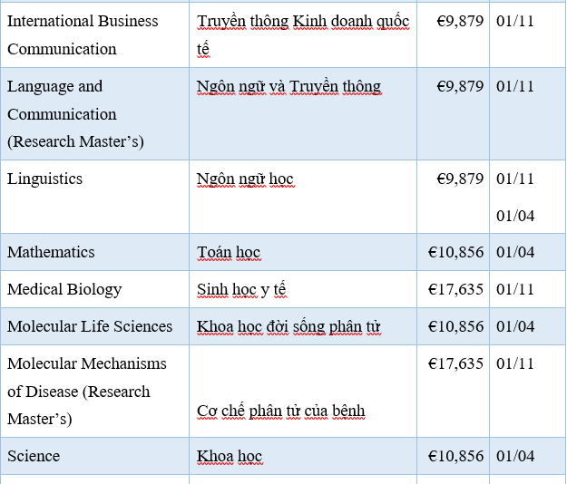Select the "Mathematics" cell
The width and height of the screenshot is (567, 484).
tap(51, 252)
